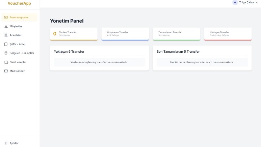Open the Bölgeler - Hizmetler pin icon
The image size is (261, 147).
pyautogui.click(x=6, y=53)
